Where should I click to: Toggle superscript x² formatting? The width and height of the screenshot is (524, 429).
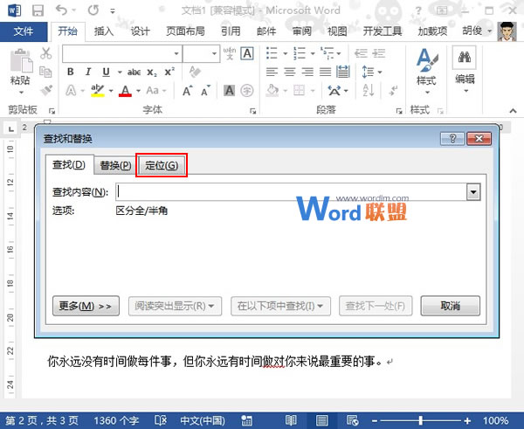[x=169, y=72]
